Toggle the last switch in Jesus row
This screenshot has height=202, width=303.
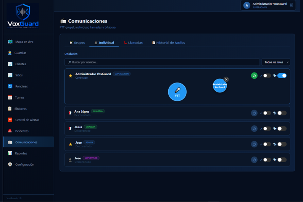(x=282, y=129)
